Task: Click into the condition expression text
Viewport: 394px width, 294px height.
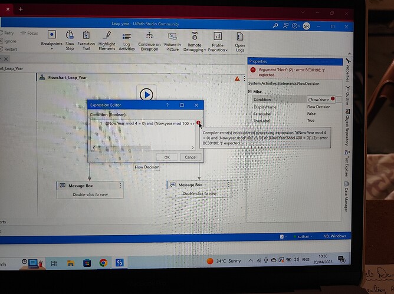Action: point(150,124)
